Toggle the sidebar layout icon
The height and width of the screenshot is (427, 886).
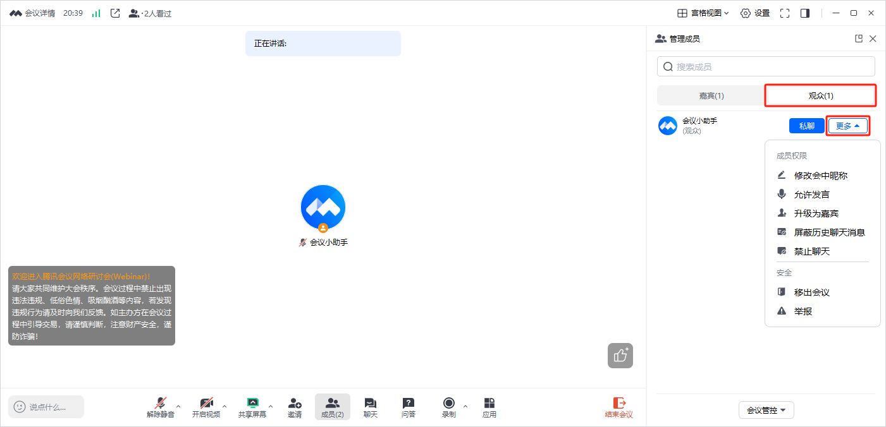[805, 13]
